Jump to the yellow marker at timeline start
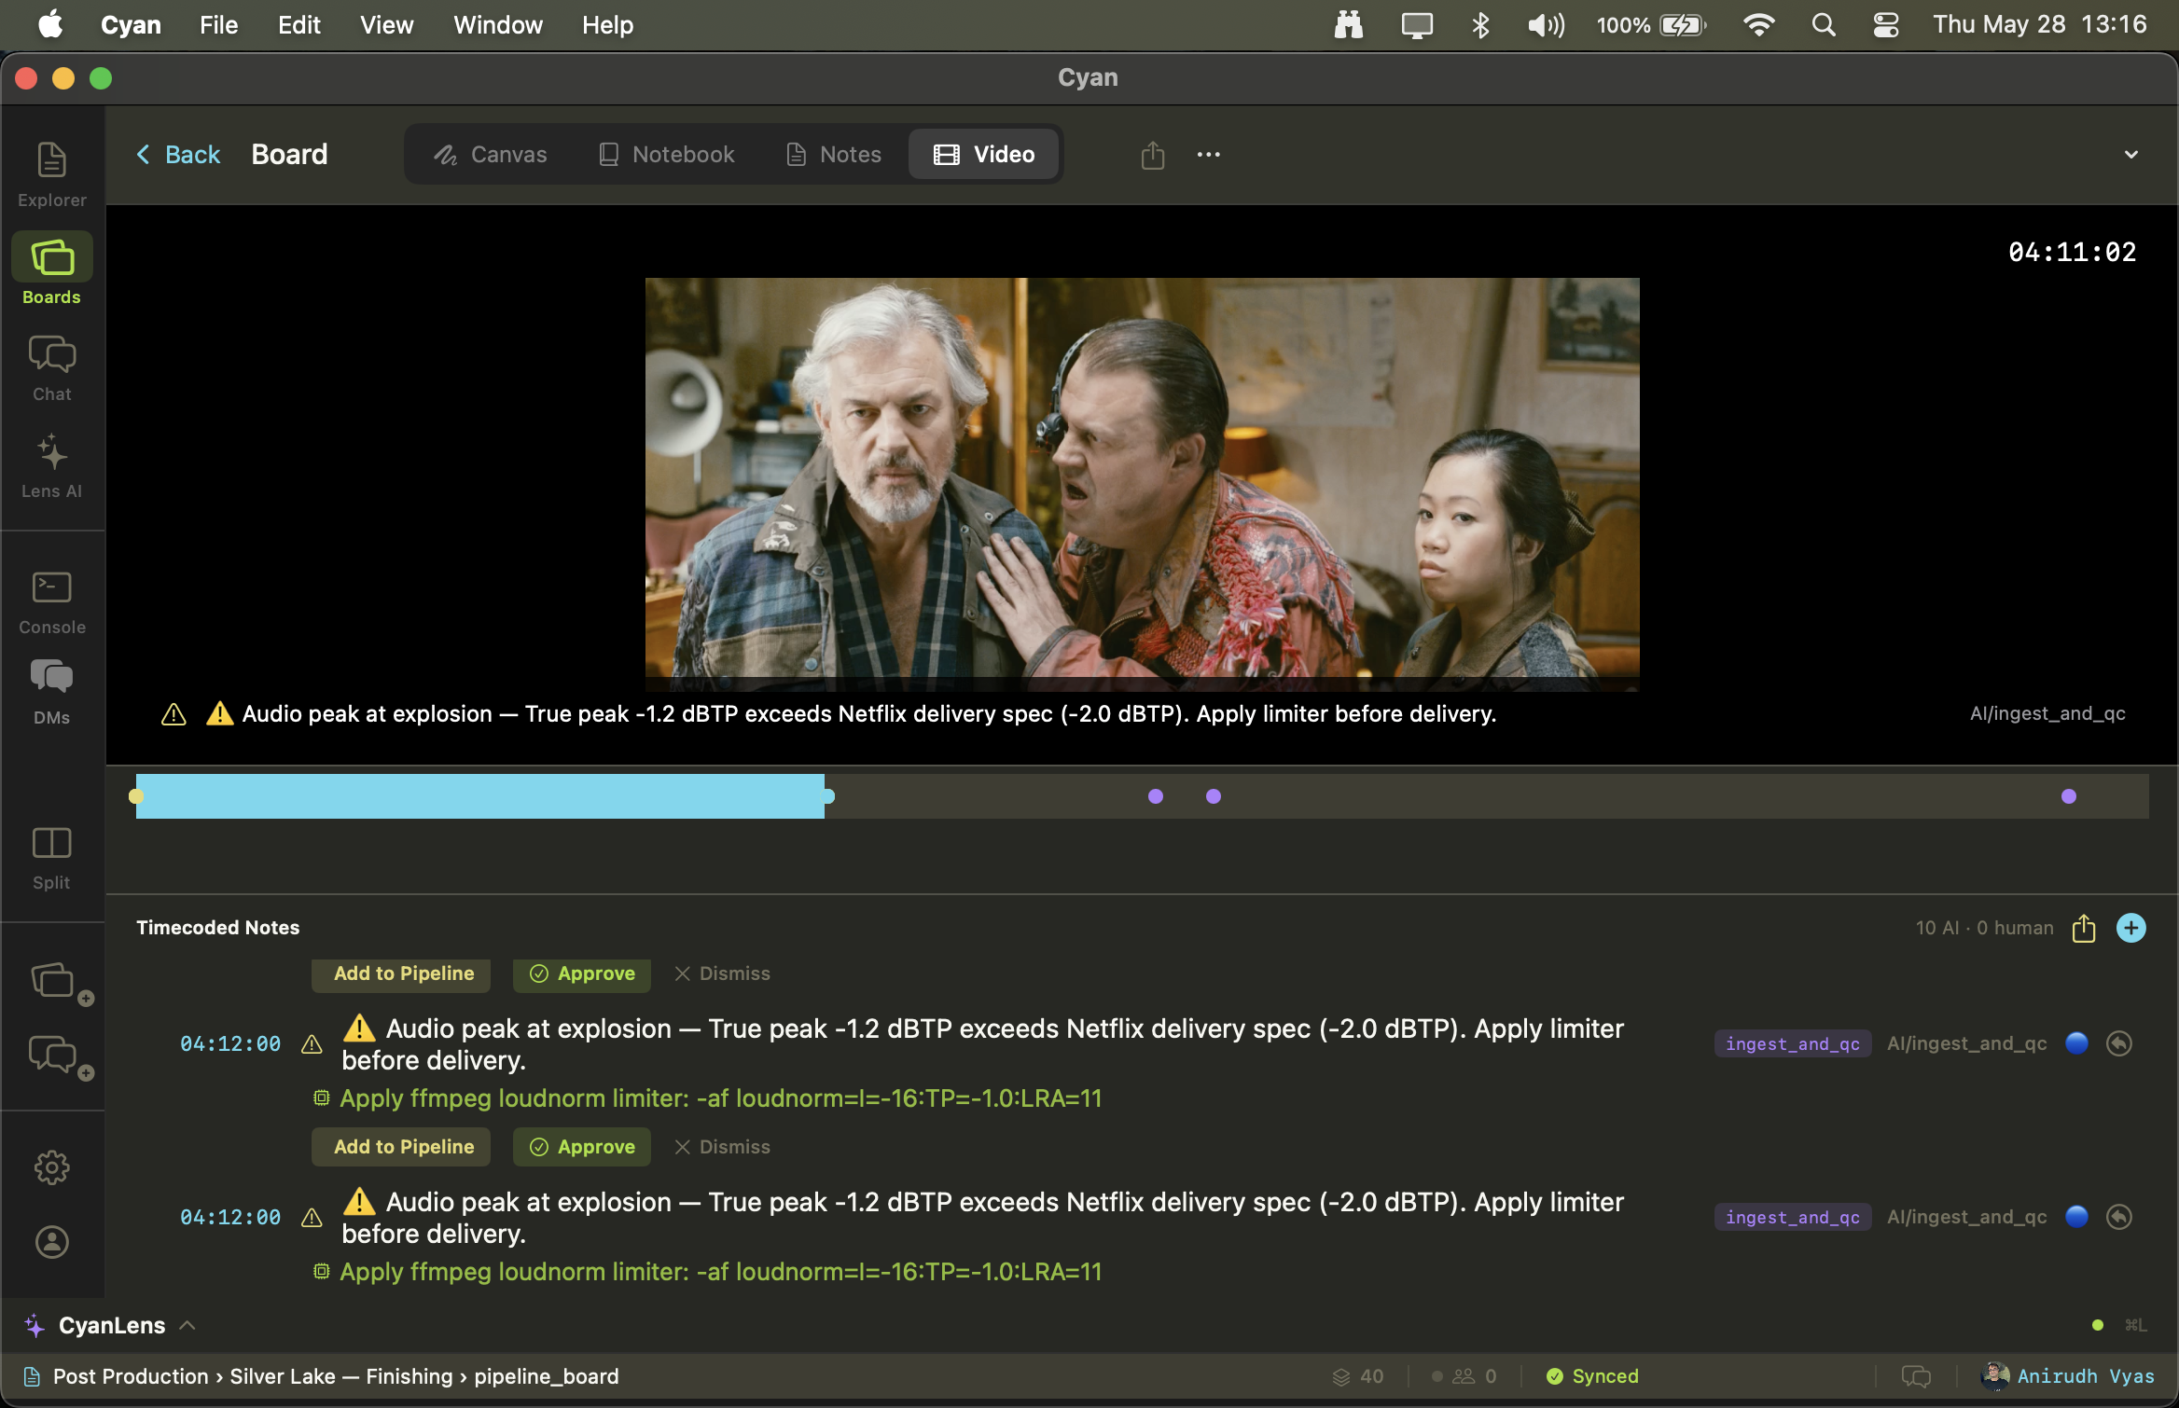The image size is (2179, 1408). point(136,796)
